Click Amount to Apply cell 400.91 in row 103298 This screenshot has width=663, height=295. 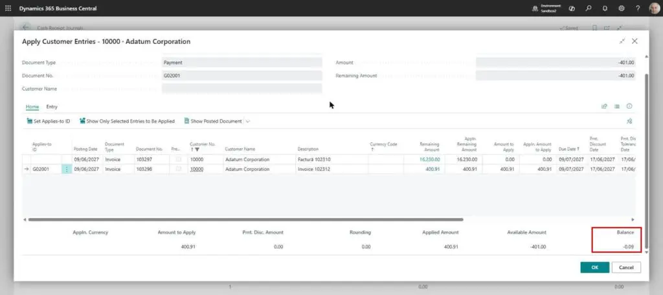500,169
